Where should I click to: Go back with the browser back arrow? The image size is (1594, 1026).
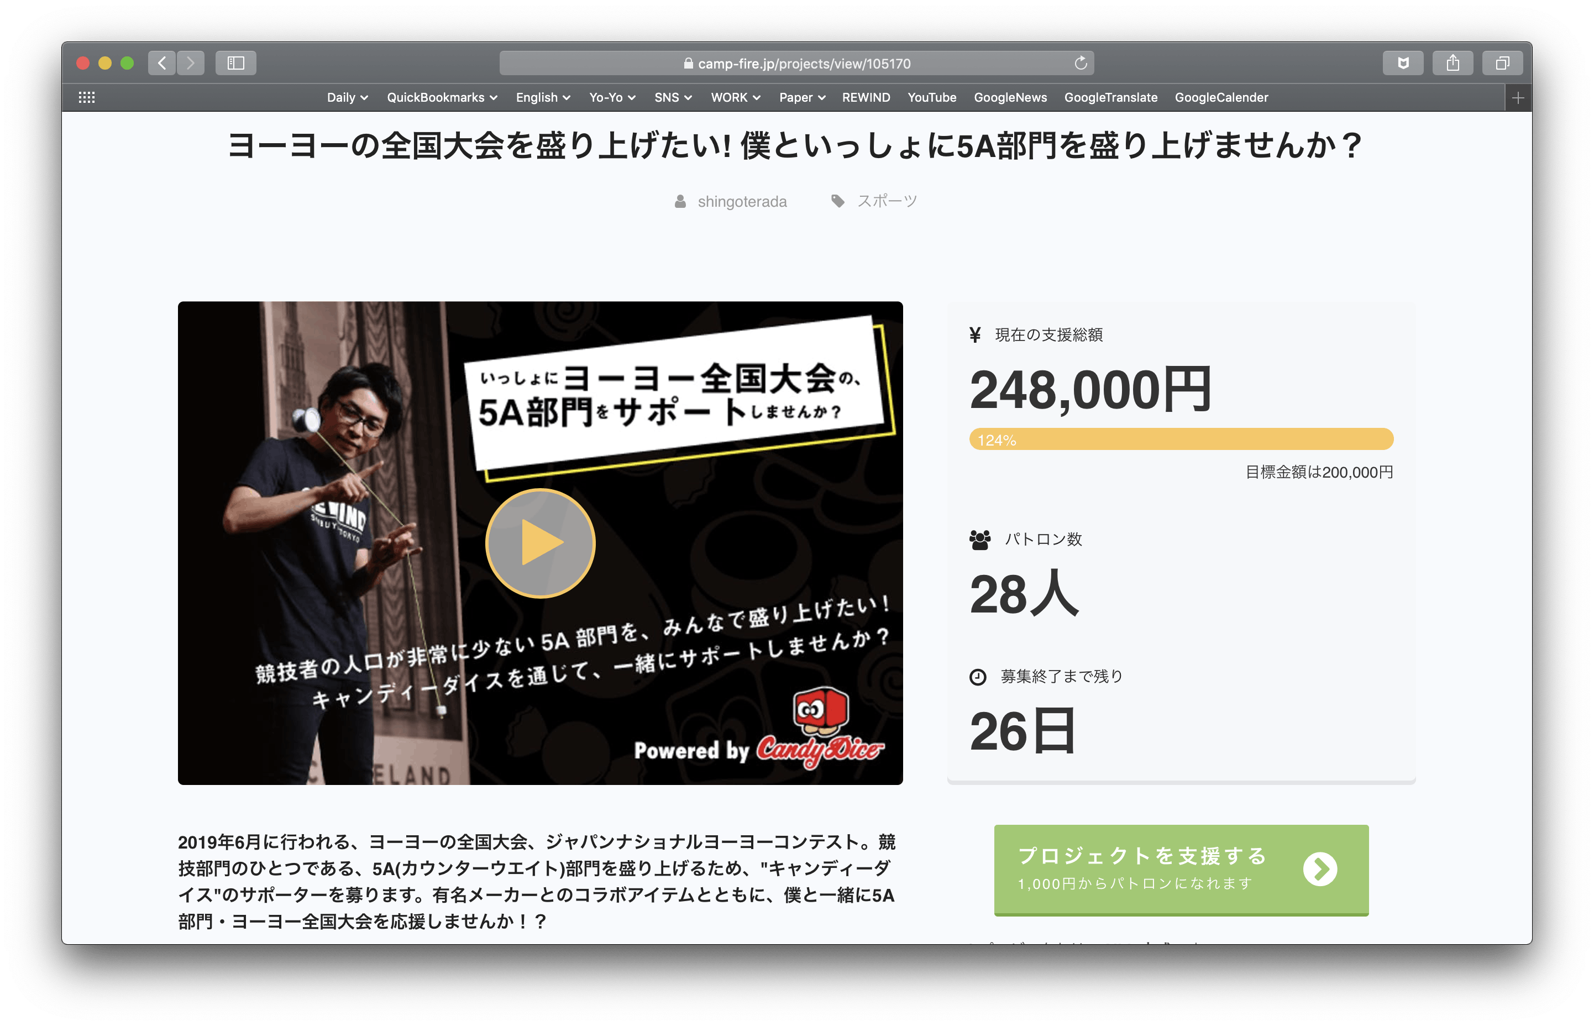pos(162,63)
